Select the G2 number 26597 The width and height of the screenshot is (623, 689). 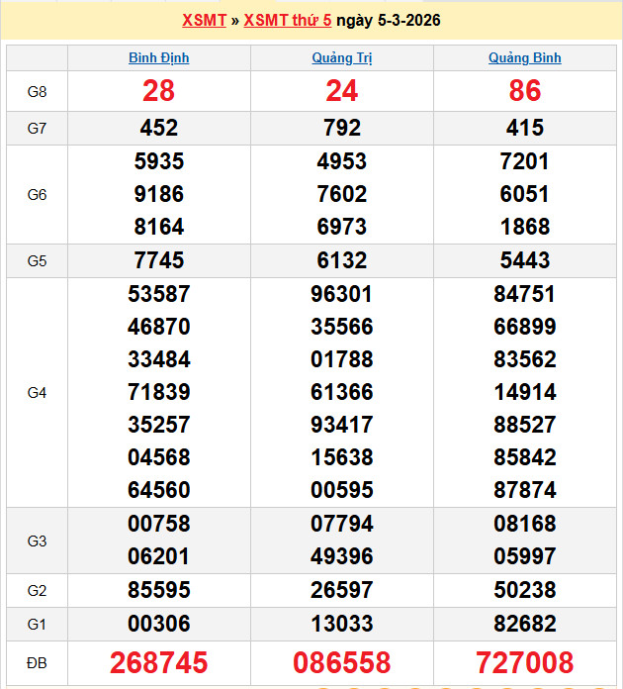click(341, 590)
